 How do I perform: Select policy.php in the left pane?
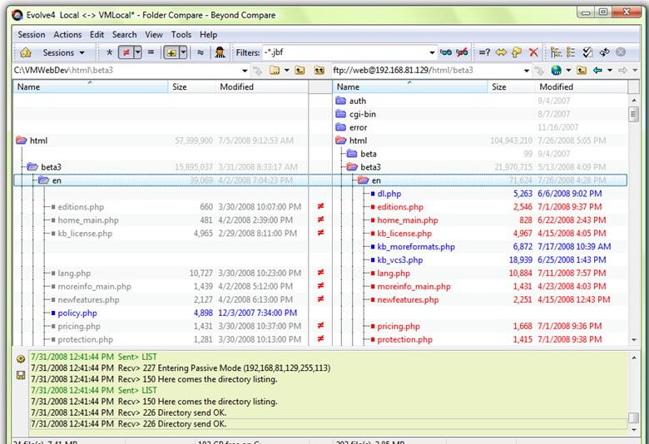click(x=77, y=313)
